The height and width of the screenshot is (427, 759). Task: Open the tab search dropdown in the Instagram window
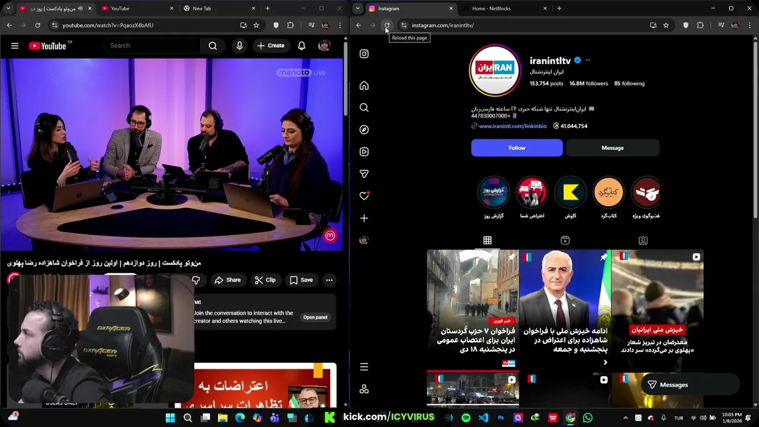click(358, 8)
